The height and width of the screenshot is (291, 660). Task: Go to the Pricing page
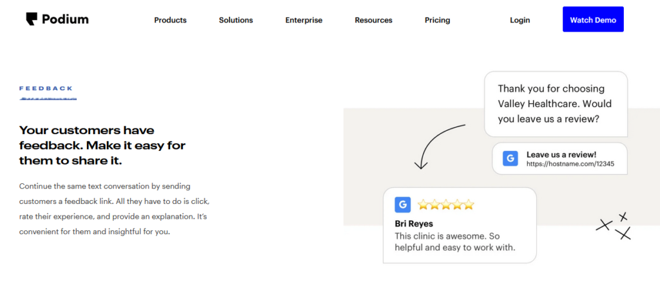[438, 20]
